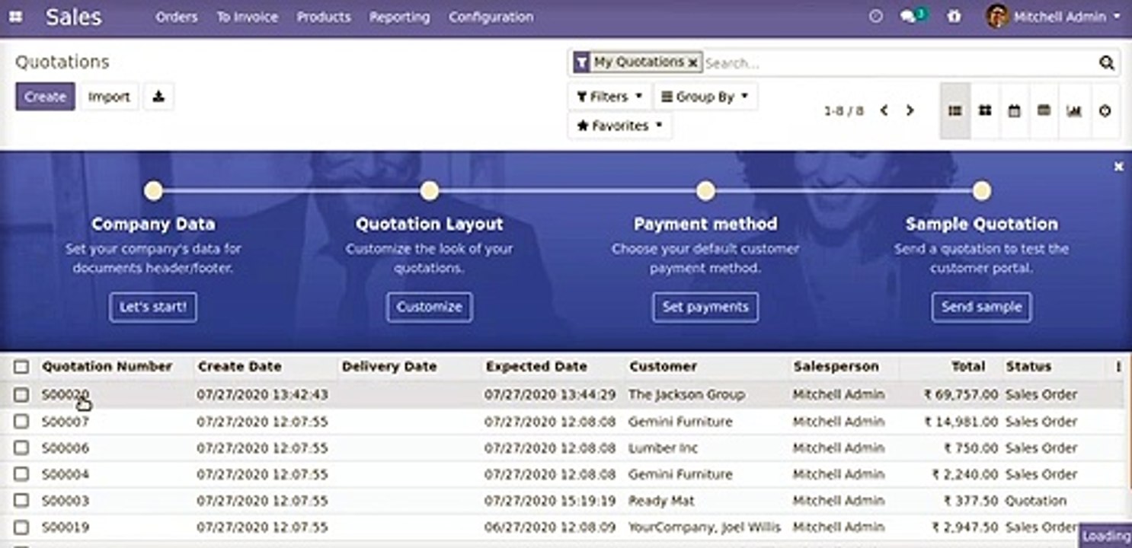The width and height of the screenshot is (1132, 548).
Task: Close the onboarding banner
Action: point(1118,166)
